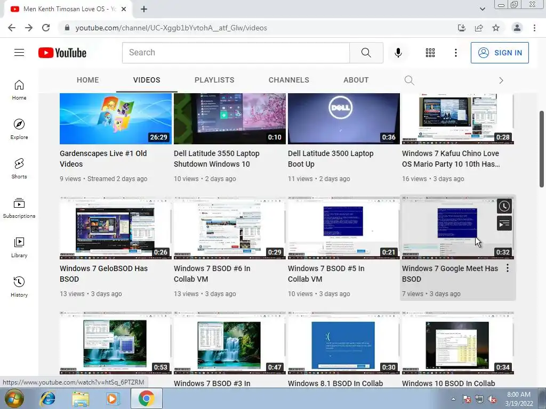The height and width of the screenshot is (409, 546).
Task: Click the page vertical scrollbar
Action: pyautogui.click(x=542, y=149)
